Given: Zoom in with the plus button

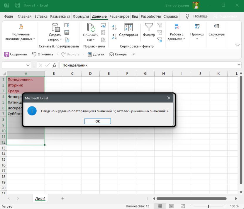Looking at the screenshot, I should 225,206.
